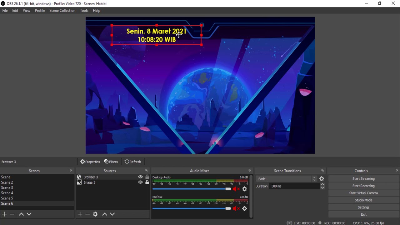The image size is (400, 225).
Task: Click the Audio Mixer vertical scrollbar
Action: pyautogui.click(x=251, y=196)
